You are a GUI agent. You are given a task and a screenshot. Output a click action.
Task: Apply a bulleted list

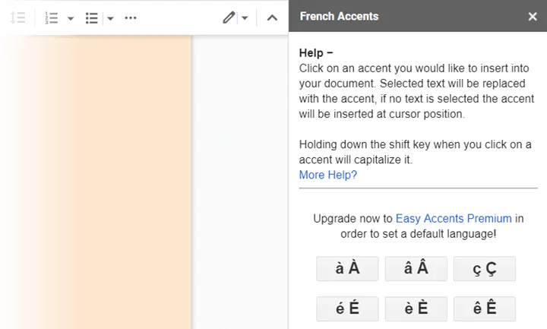91,18
